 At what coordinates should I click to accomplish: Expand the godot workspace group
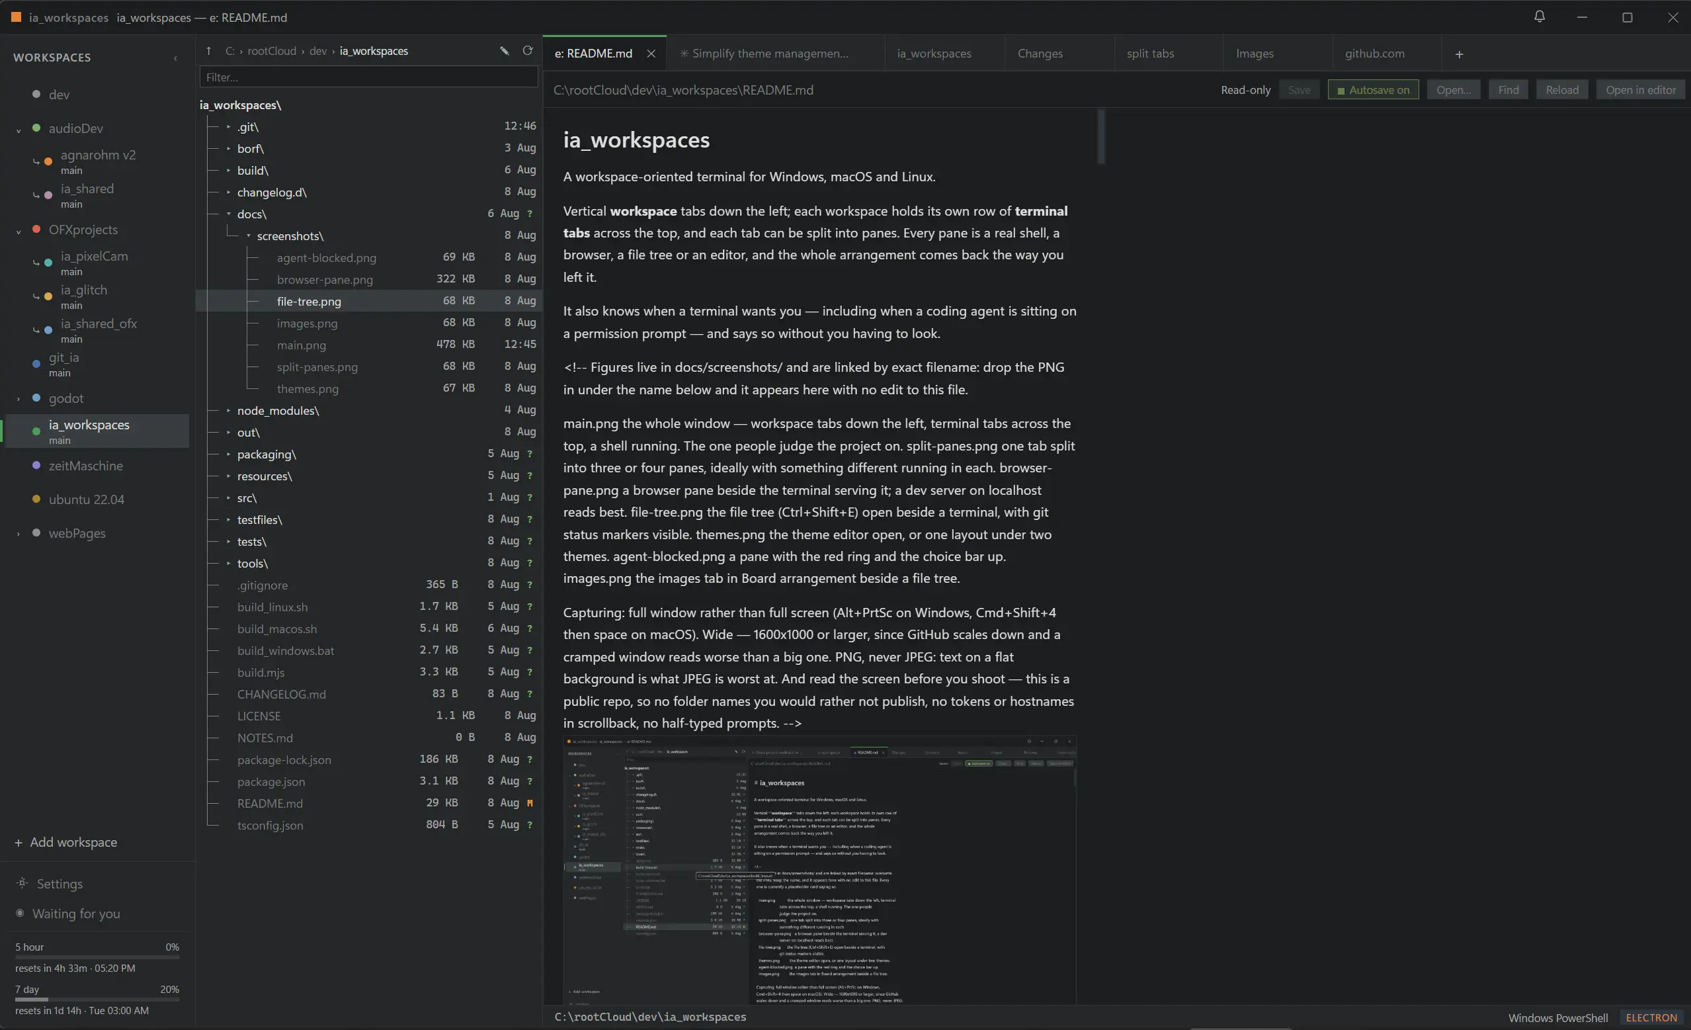coord(19,399)
